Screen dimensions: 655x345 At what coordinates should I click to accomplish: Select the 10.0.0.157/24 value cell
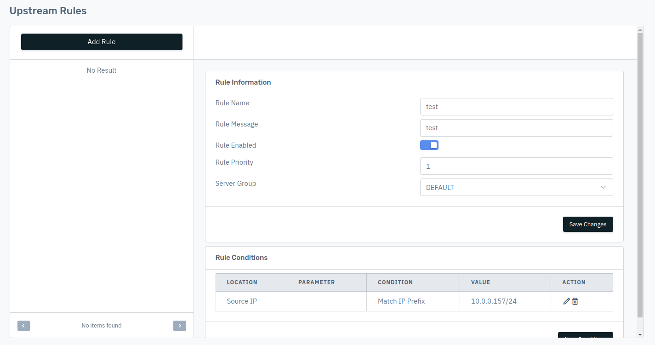click(x=506, y=301)
